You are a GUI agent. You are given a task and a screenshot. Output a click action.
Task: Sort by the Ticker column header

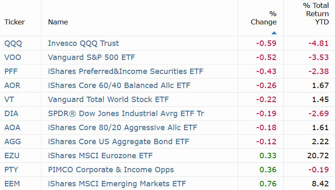[14, 22]
